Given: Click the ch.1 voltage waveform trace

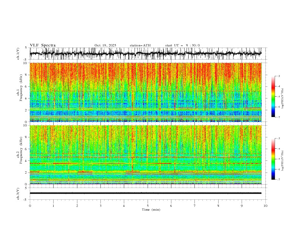Looking at the screenshot, I should click(145, 54).
